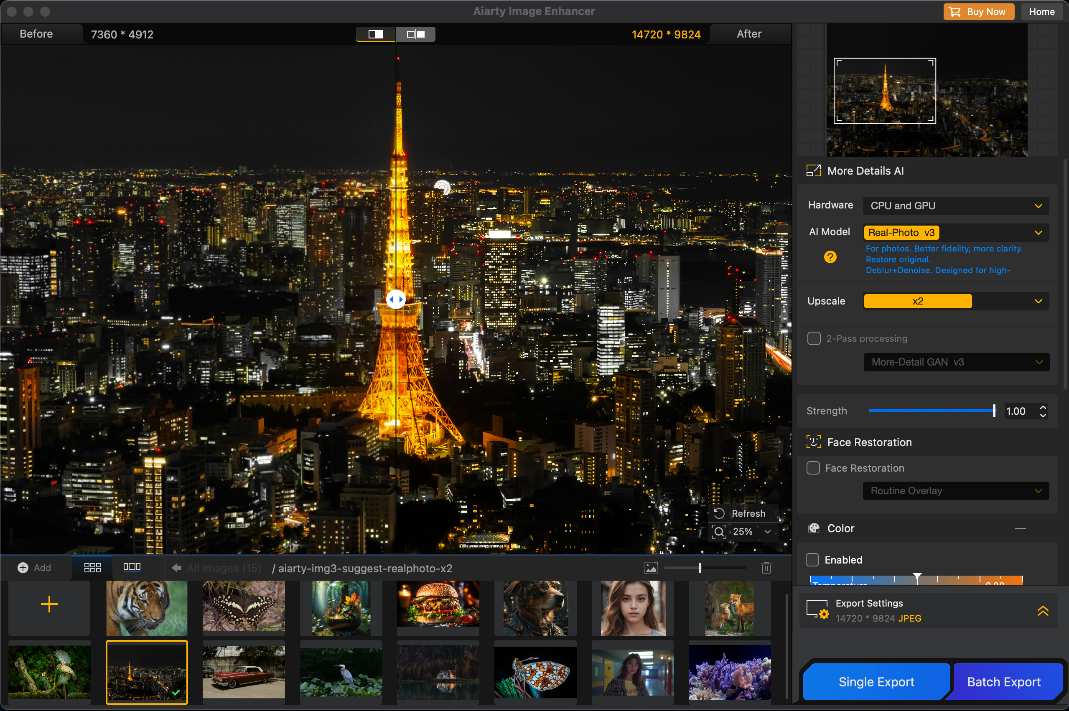Open the help tooltip beside AI Model
This screenshot has width=1069, height=711.
[x=830, y=256]
